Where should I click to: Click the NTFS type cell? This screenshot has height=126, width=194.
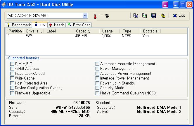click(126, 36)
